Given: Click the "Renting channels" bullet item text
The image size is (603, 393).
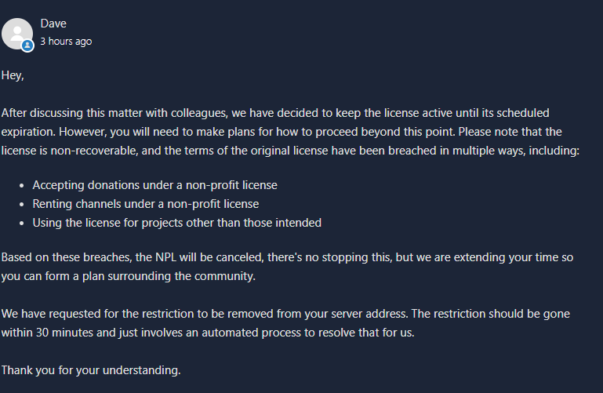Looking at the screenshot, I should click(145, 204).
